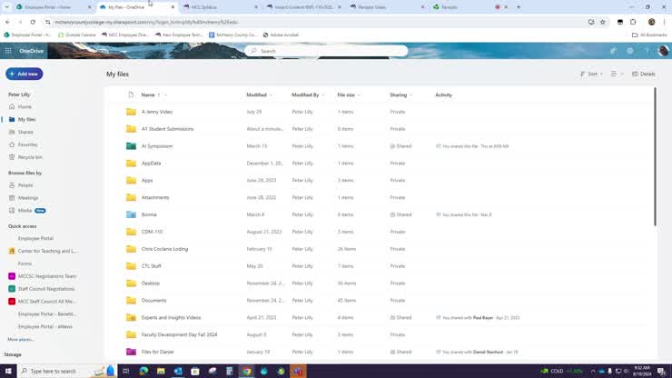
Task: Click the A1 Student Submissions folder icon
Action: coord(131,129)
